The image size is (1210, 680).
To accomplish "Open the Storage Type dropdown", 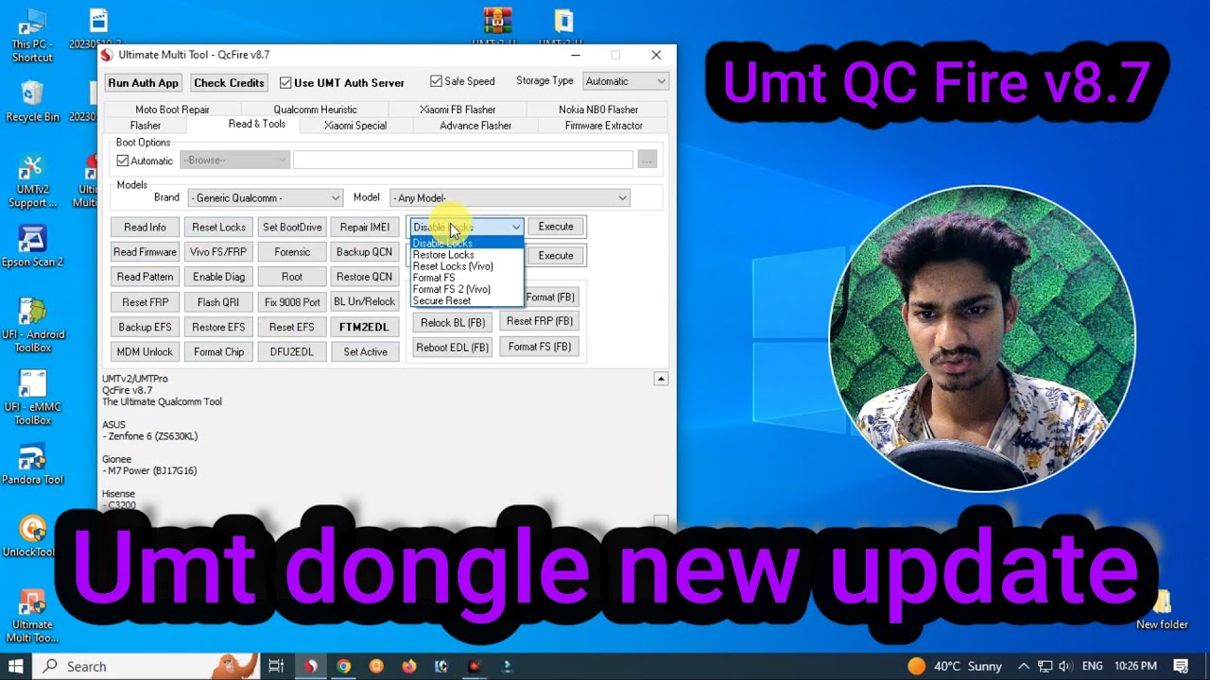I will pos(626,81).
